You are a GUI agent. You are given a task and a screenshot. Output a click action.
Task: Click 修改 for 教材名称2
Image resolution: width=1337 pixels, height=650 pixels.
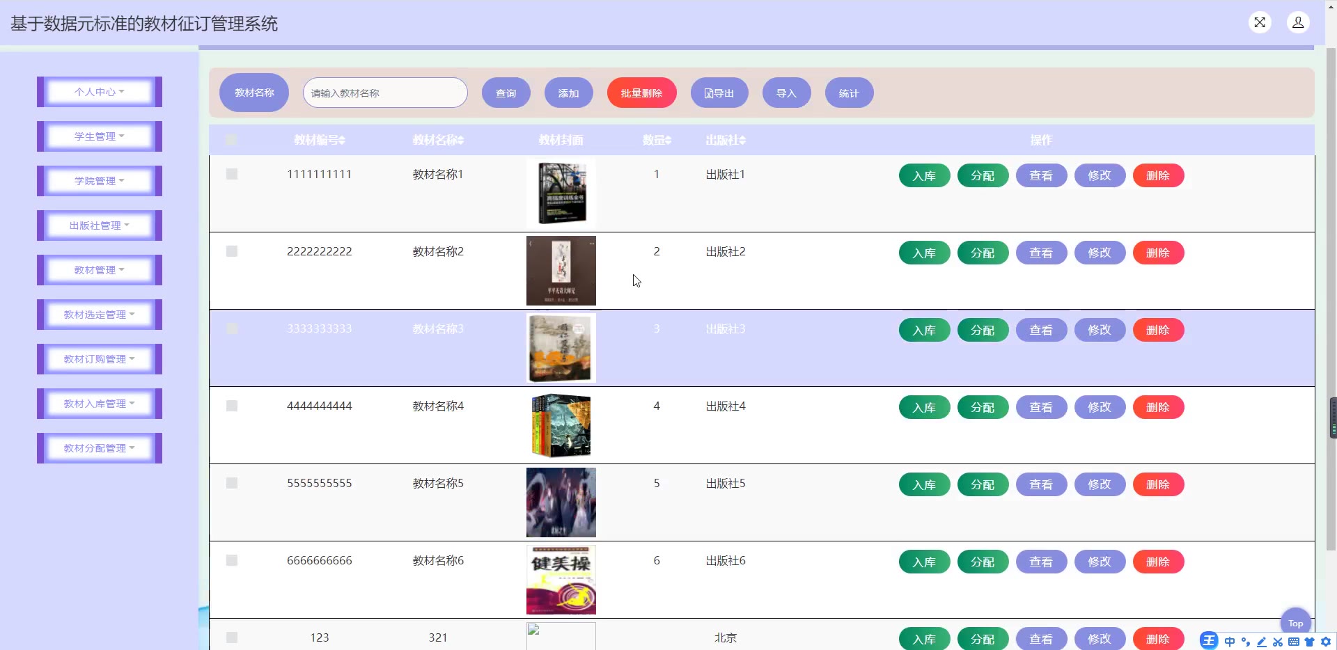(1100, 253)
